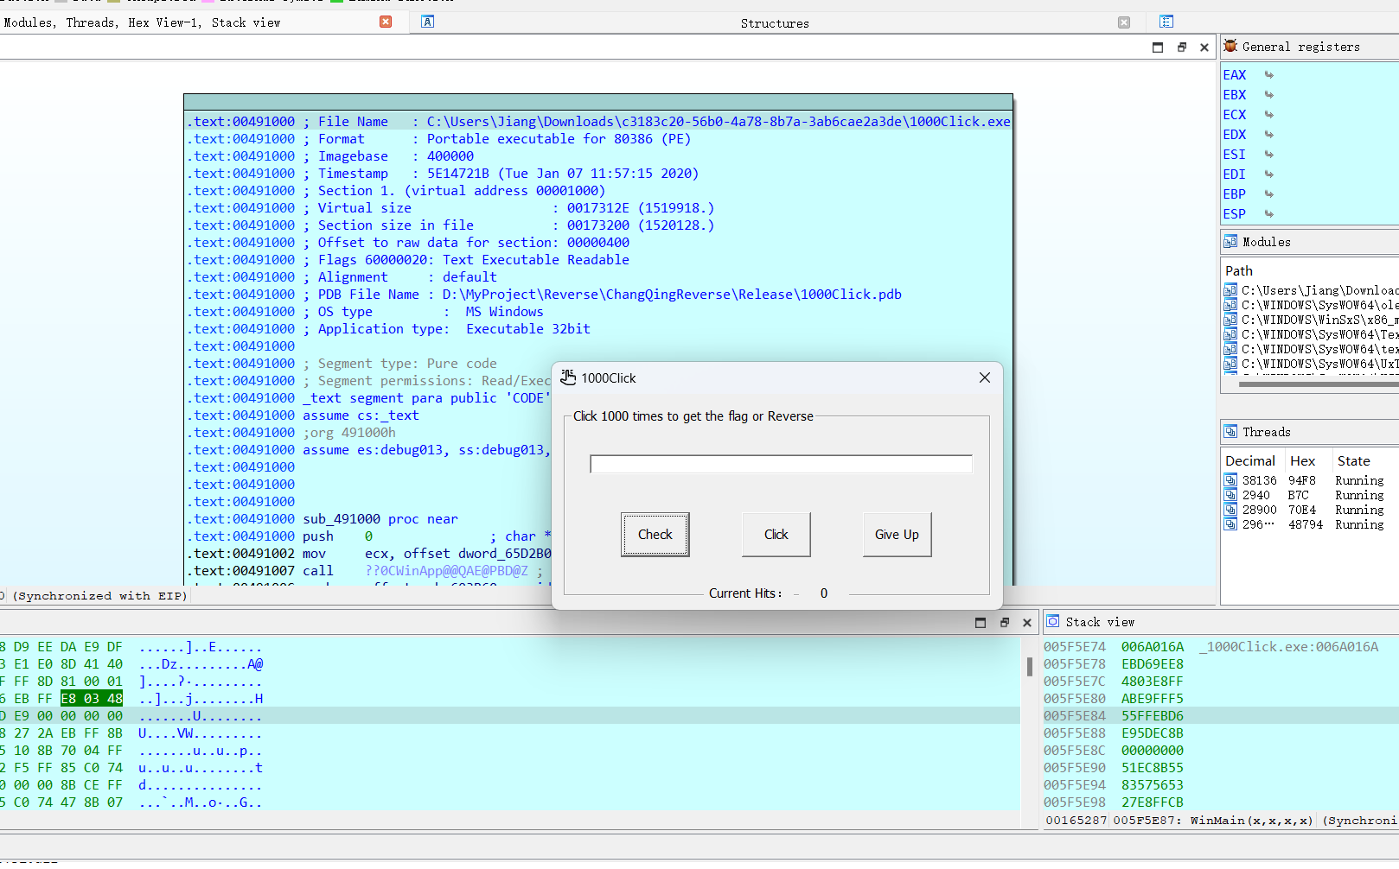Click the 1000Click dialog title hand icon
The width and height of the screenshot is (1399, 869).
[x=568, y=377]
